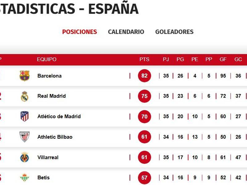Click Real Madrid's 75 points badge
Image resolution: width=247 pixels, height=185 pixels.
(x=144, y=96)
